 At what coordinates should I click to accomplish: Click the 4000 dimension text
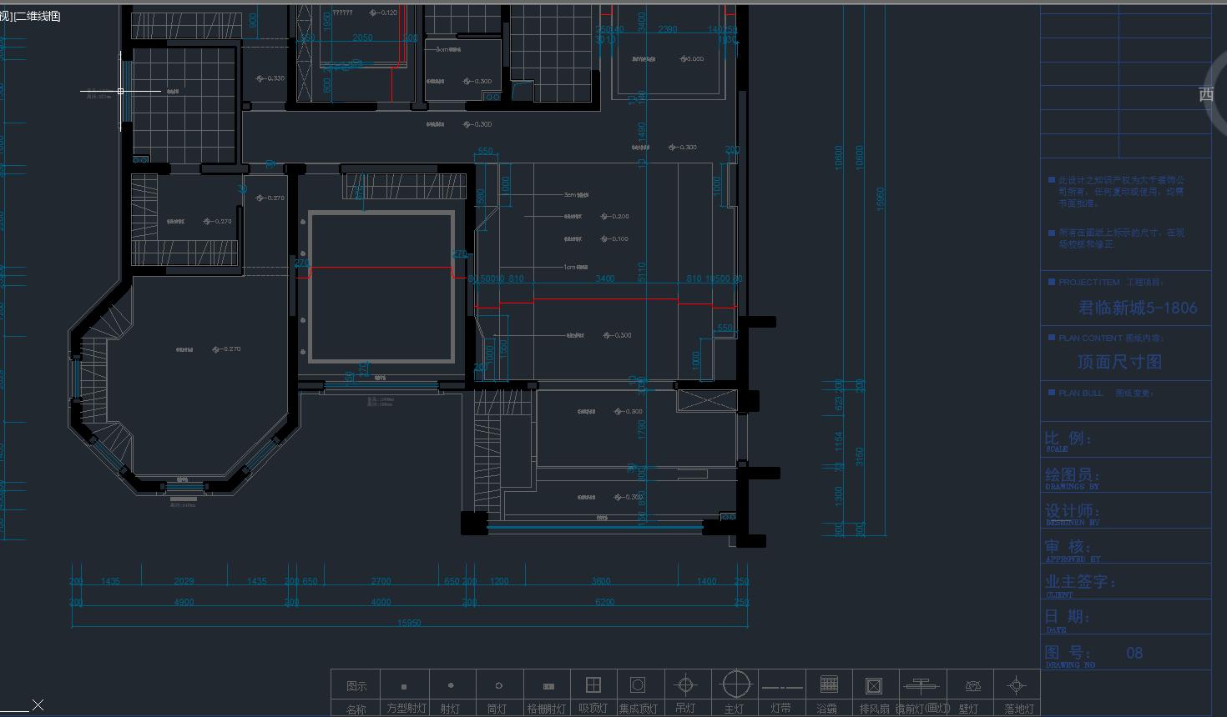[x=381, y=602]
